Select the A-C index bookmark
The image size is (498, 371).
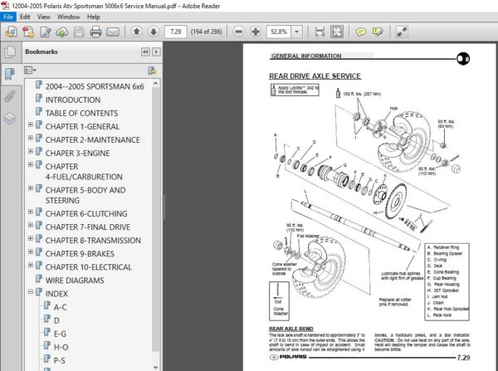point(60,307)
